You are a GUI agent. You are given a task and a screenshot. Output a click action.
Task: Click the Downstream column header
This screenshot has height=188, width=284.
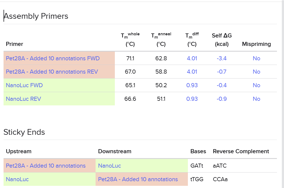pyautogui.click(x=115, y=151)
